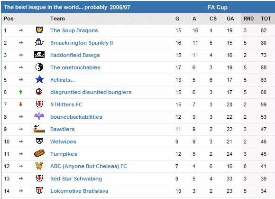The width and height of the screenshot is (275, 199).
Task: Open the Lokomotive Bratislava team link
Action: pyautogui.click(x=79, y=191)
